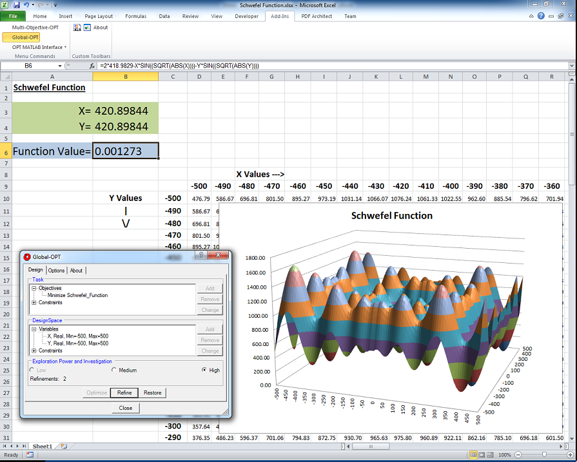The height and width of the screenshot is (462, 577).
Task: Click the zoom slider handle
Action: 544,455
